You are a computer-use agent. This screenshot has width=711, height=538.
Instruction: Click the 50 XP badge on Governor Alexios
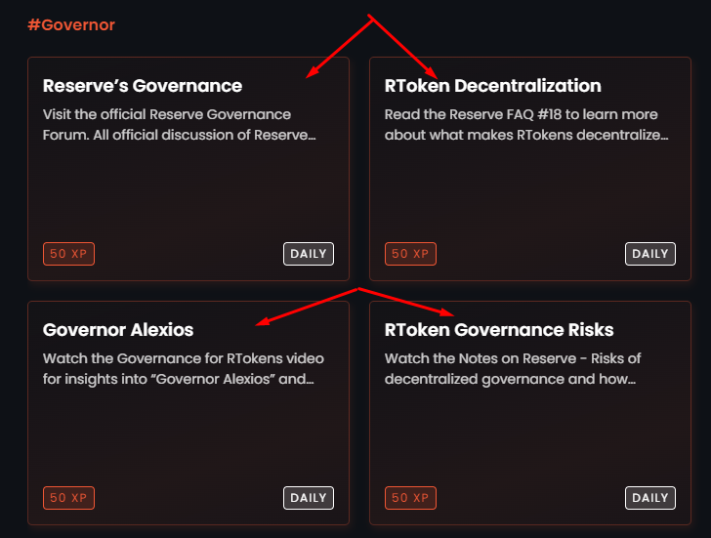[68, 498]
